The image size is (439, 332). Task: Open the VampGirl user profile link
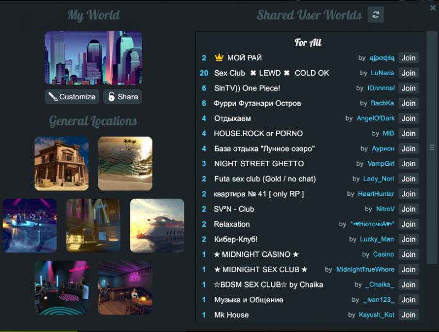[x=381, y=164]
